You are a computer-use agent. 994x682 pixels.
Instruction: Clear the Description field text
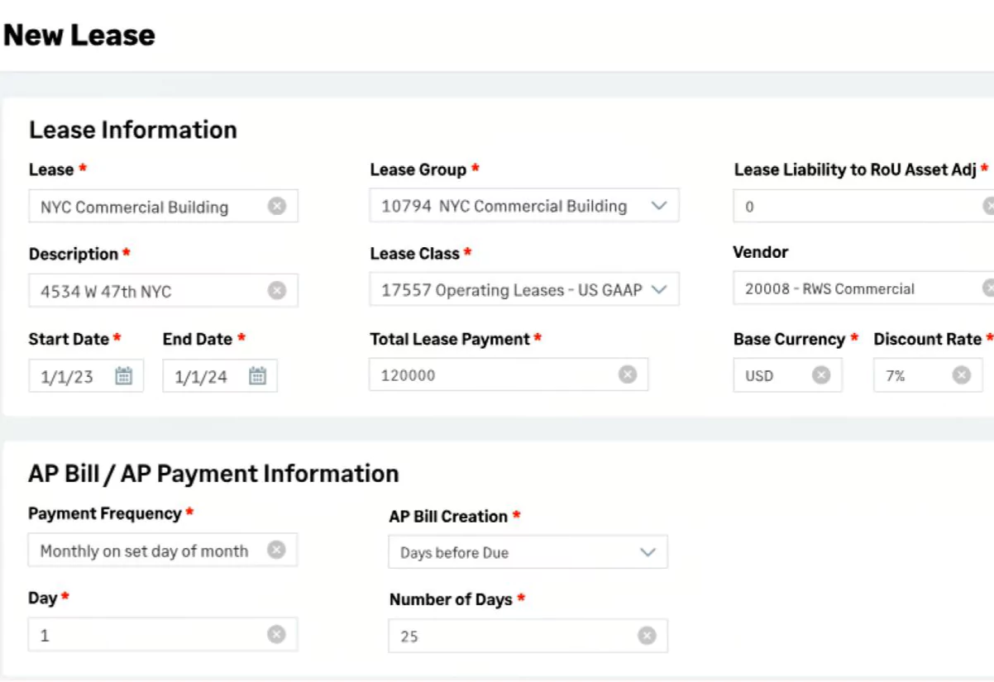[277, 291]
